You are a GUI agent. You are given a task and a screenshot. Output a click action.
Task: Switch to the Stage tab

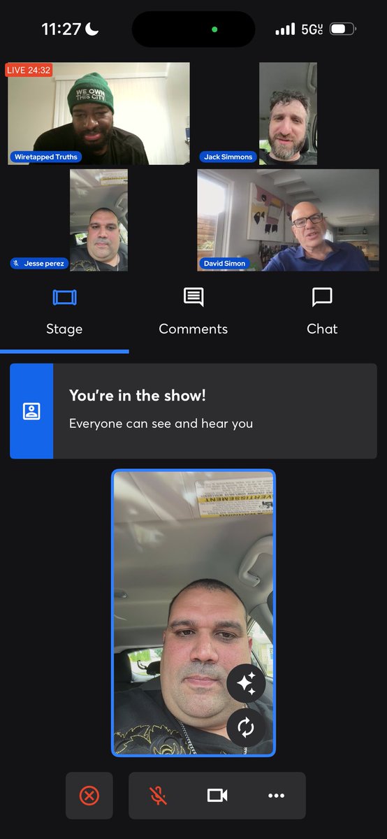64,313
